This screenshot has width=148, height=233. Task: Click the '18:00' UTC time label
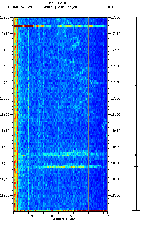tap(116, 115)
